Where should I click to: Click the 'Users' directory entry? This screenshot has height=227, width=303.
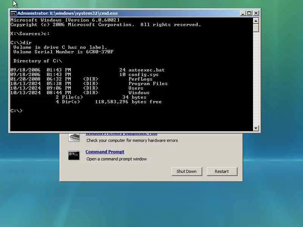[x=136, y=88]
